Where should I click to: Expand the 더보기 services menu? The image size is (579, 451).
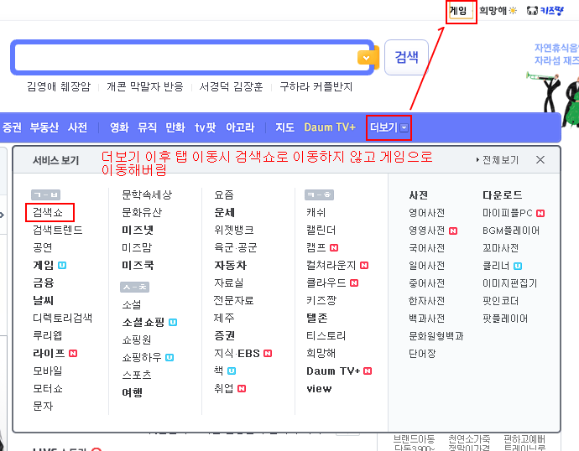coord(389,127)
